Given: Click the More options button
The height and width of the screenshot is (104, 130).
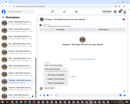Looking at the screenshot, I should (104, 30).
